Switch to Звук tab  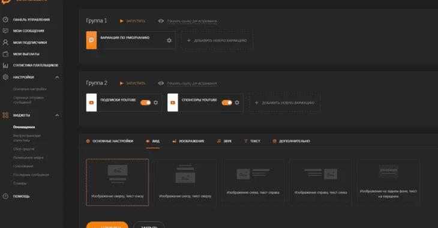tap(224, 141)
